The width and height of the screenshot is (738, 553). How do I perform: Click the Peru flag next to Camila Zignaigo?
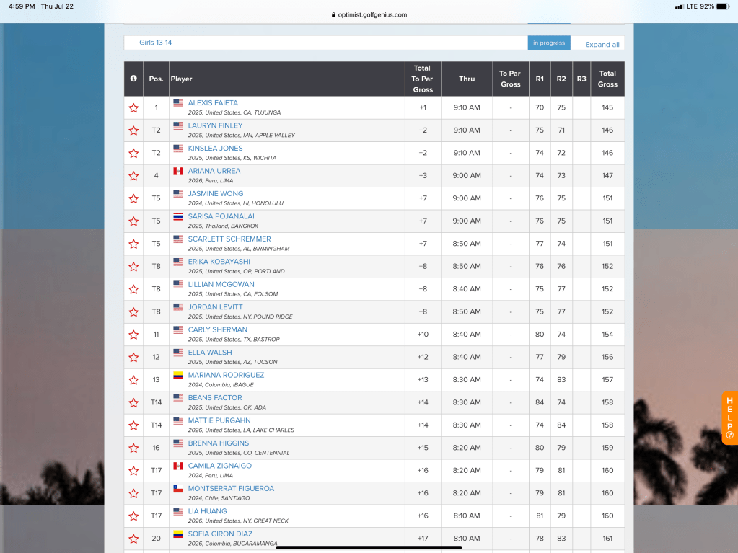178,466
